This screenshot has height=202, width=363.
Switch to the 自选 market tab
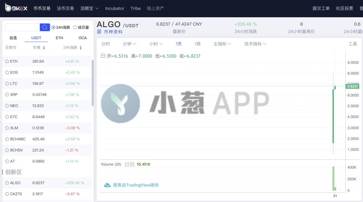(13, 38)
